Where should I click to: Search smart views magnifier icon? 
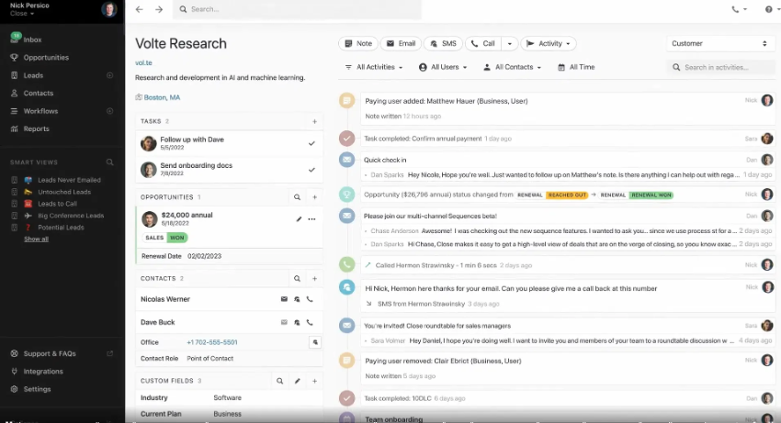109,162
